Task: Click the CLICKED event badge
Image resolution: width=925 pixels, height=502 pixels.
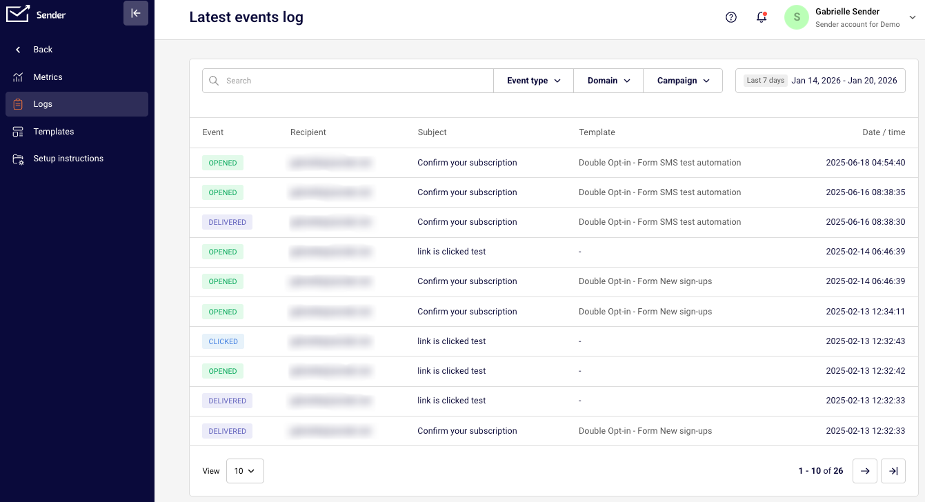Action: point(223,341)
